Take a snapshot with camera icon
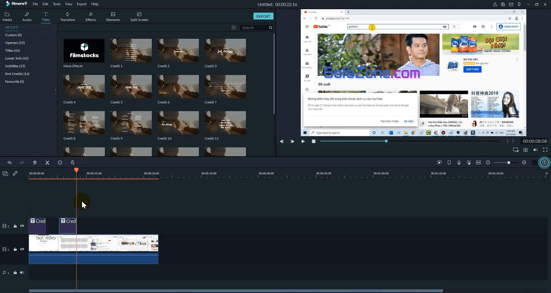Screen dimensions: 551x293 (525, 150)
